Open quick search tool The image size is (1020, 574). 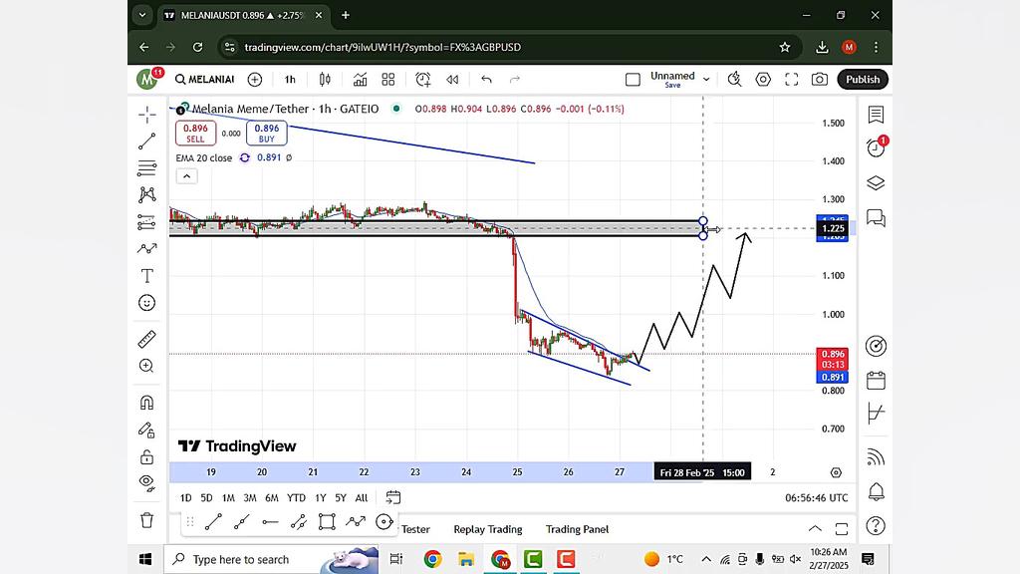point(734,80)
